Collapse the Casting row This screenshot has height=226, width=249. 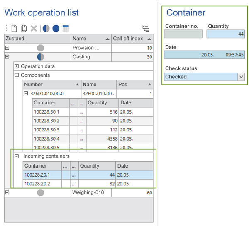7,57
